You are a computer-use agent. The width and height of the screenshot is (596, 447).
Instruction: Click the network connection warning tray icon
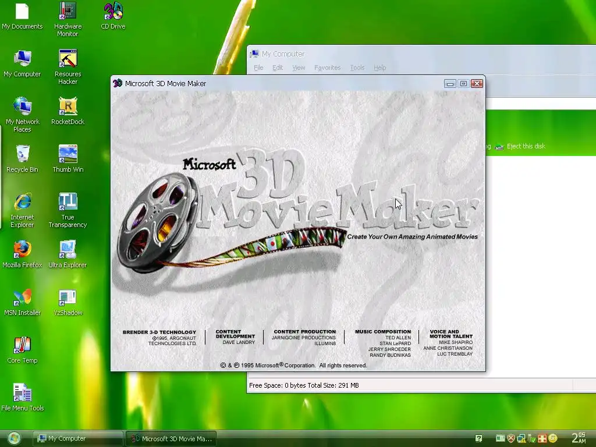tap(521, 439)
